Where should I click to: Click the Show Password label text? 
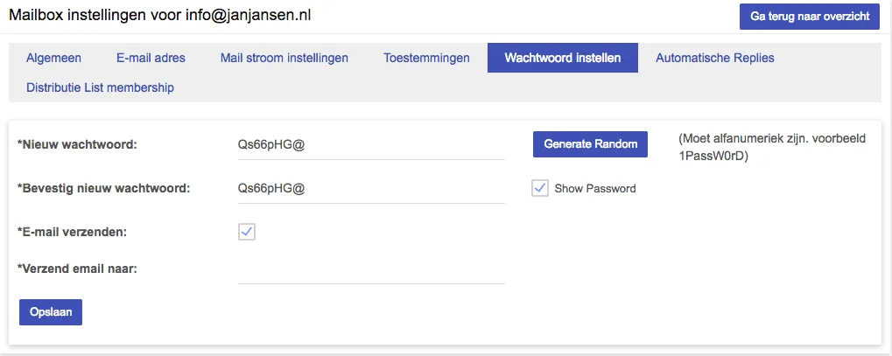[x=595, y=189]
